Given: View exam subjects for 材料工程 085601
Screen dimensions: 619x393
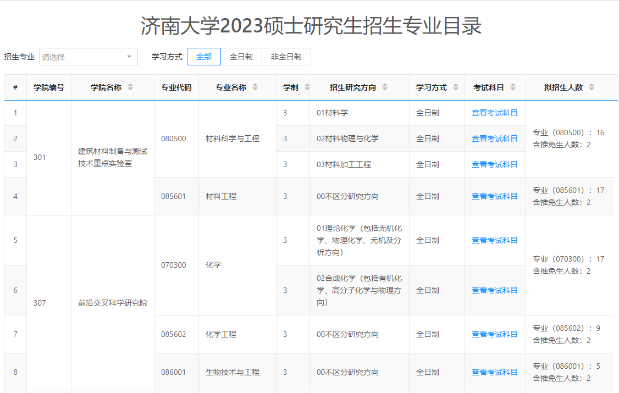Looking at the screenshot, I should (x=494, y=196).
